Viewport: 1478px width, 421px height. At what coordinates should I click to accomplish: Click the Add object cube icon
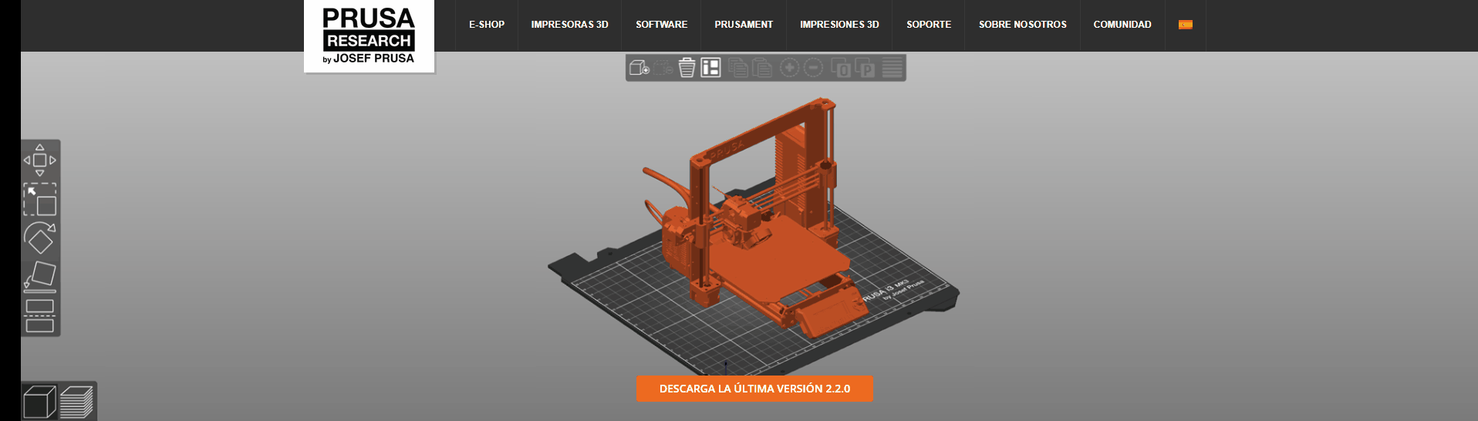click(639, 68)
